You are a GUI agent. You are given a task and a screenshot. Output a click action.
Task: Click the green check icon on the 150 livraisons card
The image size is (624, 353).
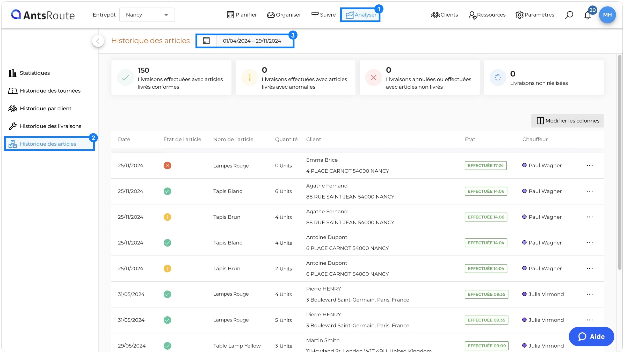pos(125,78)
